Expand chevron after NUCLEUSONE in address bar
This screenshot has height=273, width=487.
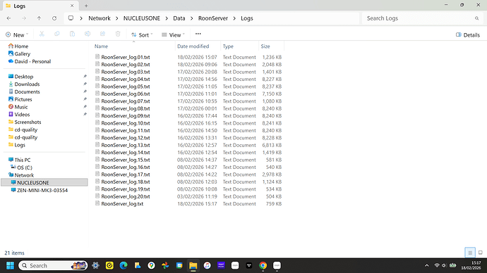(167, 18)
